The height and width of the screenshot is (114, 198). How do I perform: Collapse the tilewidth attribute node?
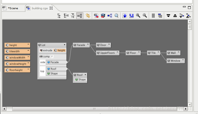click(28, 50)
